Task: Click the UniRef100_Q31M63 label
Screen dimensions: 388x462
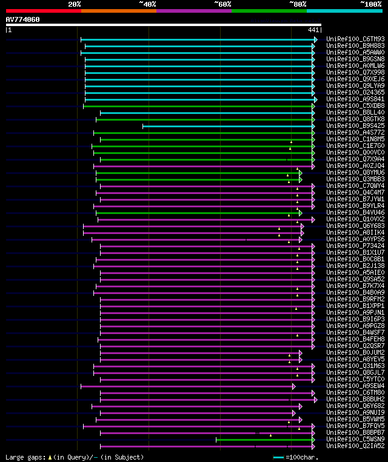Action: pyautogui.click(x=355, y=366)
